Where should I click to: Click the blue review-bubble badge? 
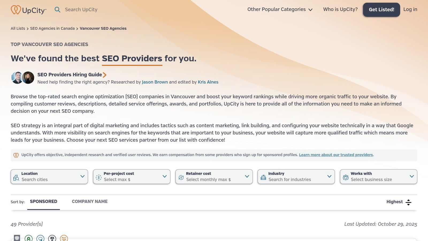coord(40,238)
